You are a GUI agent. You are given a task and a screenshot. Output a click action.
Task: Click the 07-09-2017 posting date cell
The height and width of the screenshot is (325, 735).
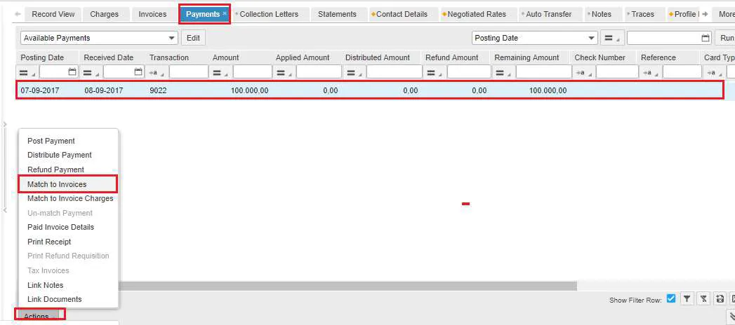[x=40, y=90]
